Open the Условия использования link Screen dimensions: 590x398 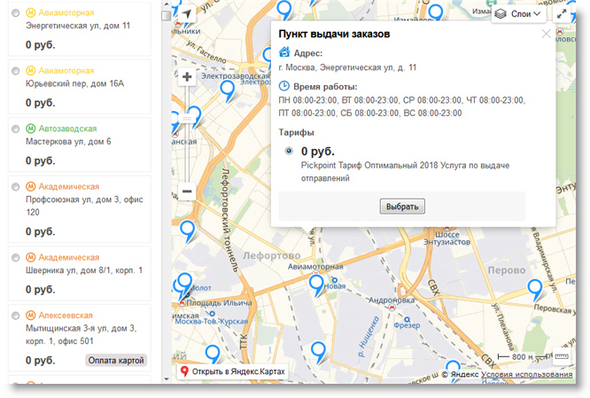[527, 374]
